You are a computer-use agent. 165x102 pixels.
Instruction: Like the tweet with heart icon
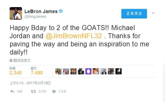pos(54,92)
